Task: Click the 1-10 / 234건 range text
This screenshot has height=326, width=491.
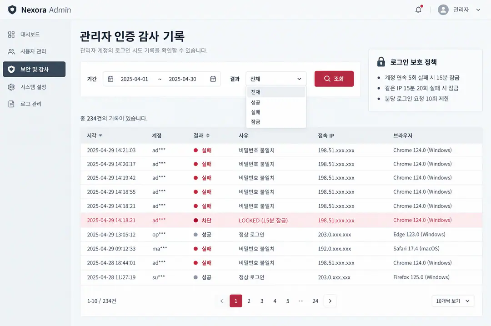Action: tap(101, 301)
